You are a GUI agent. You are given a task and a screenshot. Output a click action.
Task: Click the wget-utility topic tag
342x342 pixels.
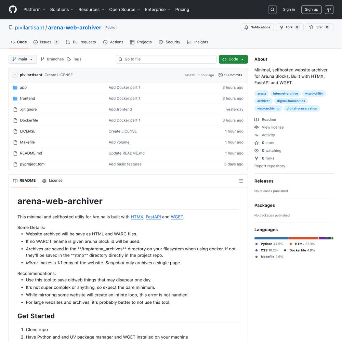point(314,94)
